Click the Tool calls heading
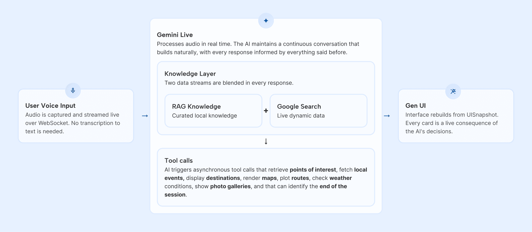The image size is (532, 232). [179, 161]
